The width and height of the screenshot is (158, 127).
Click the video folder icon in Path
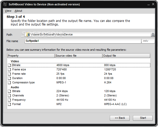pyautogui.click(x=28, y=34)
